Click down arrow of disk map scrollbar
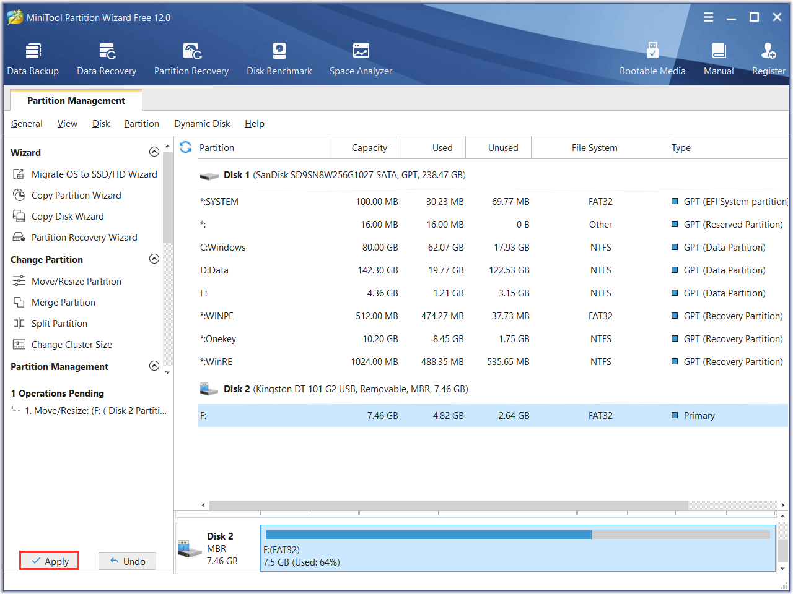This screenshot has width=793, height=594. click(783, 569)
